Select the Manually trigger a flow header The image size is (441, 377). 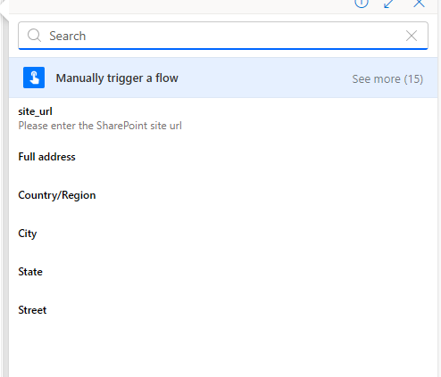[x=117, y=78]
